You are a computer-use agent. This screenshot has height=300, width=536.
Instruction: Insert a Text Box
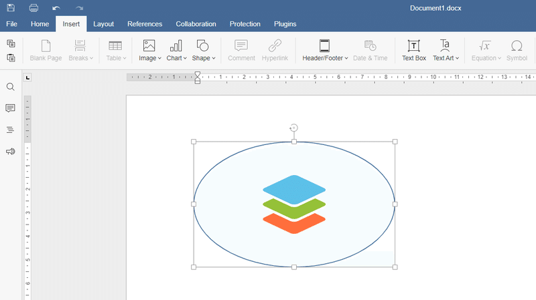pyautogui.click(x=413, y=51)
